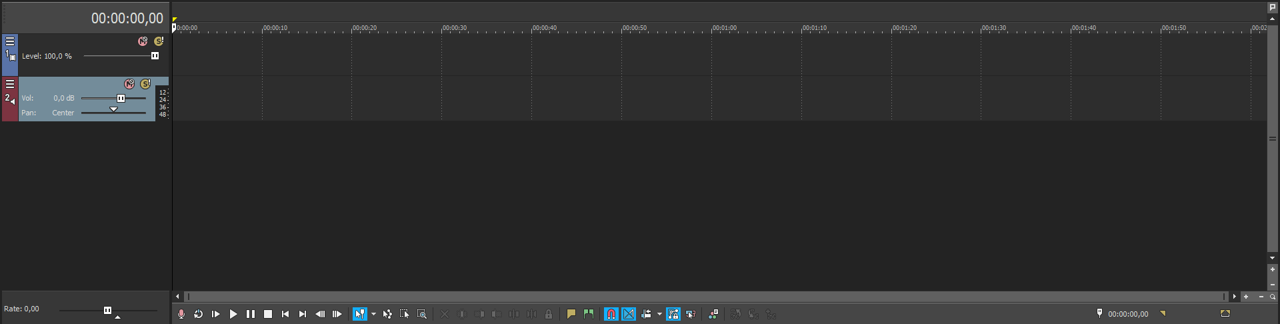
Task: Click the 0,0 dB volume value
Action: 64,98
